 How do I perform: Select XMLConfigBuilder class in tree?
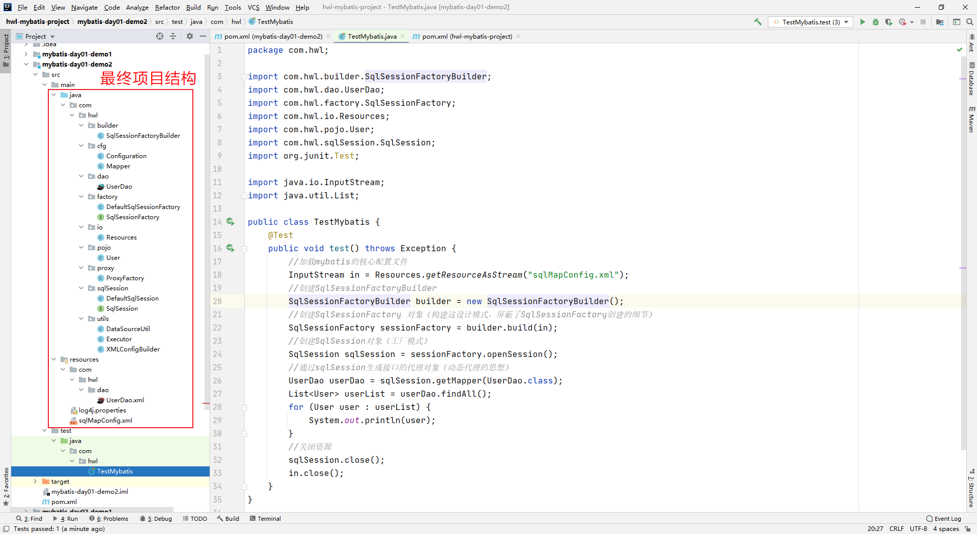(x=133, y=349)
